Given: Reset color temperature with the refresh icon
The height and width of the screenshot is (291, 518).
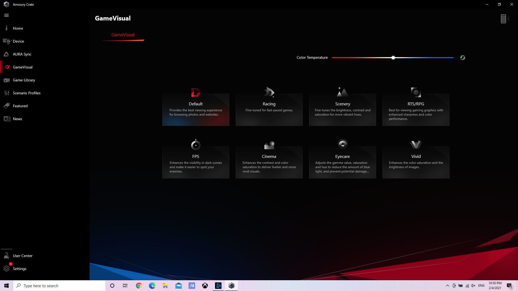Looking at the screenshot, I should (x=462, y=57).
